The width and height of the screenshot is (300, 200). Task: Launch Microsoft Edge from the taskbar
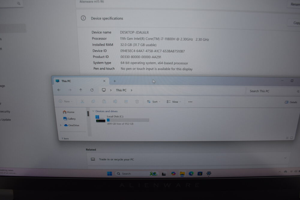click(x=191, y=174)
